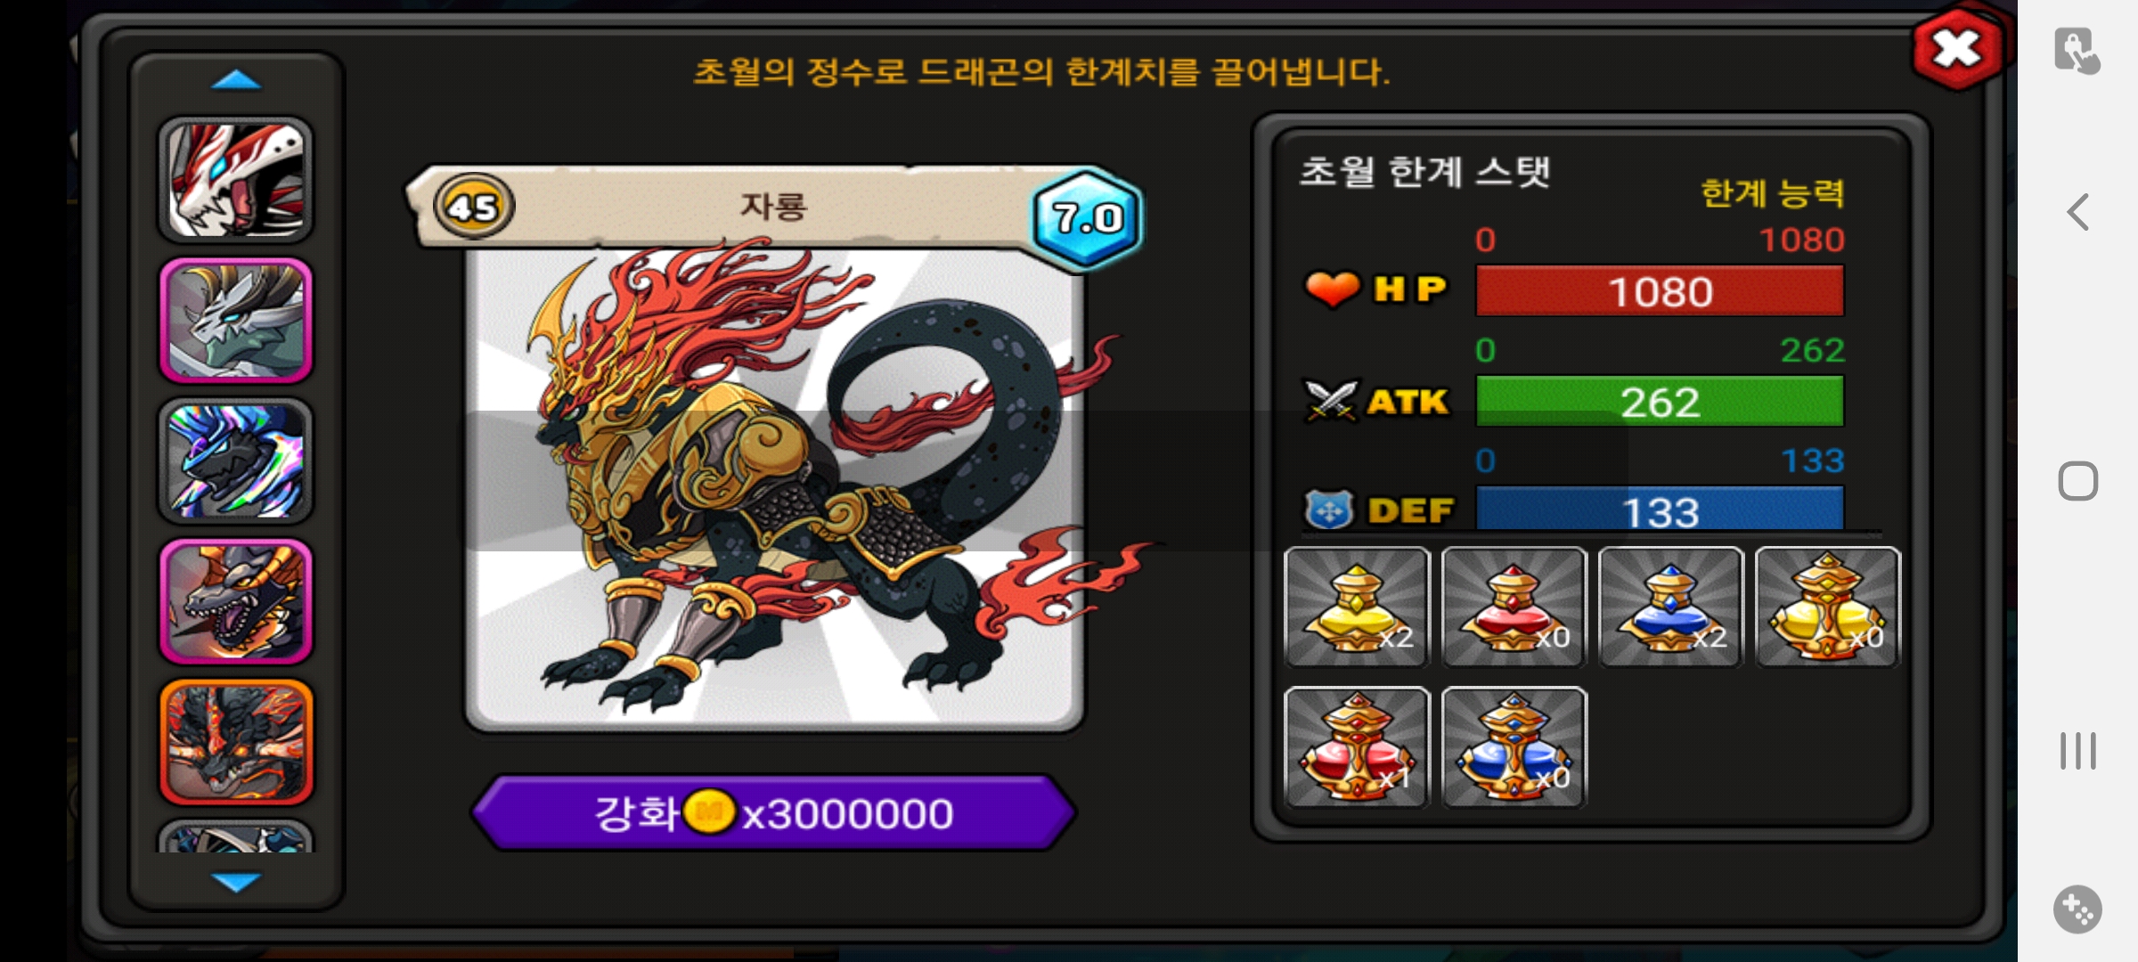Tap the purple 강화 x3000000 enhance button
The height and width of the screenshot is (962, 2138).
774,812
